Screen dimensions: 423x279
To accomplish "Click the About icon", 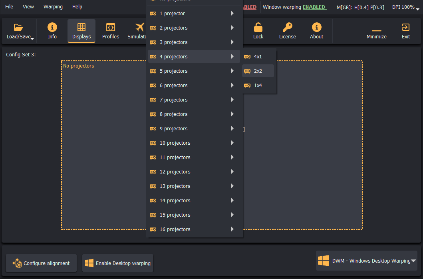I will [316, 27].
